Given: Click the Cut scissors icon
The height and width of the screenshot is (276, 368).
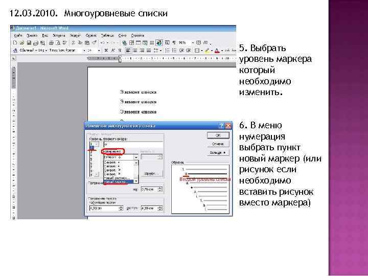Looking at the screenshot, I should pos(73,43).
